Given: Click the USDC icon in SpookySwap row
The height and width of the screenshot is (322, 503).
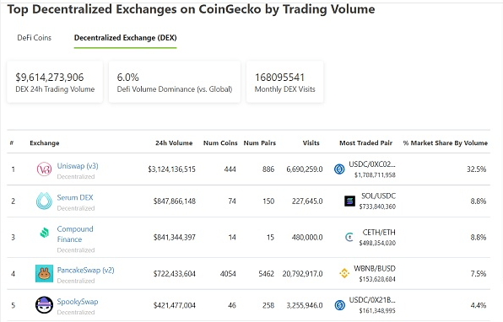Looking at the screenshot, I should 340,305.
